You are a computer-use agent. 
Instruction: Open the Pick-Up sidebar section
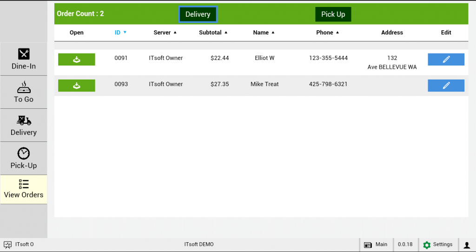tap(24, 159)
